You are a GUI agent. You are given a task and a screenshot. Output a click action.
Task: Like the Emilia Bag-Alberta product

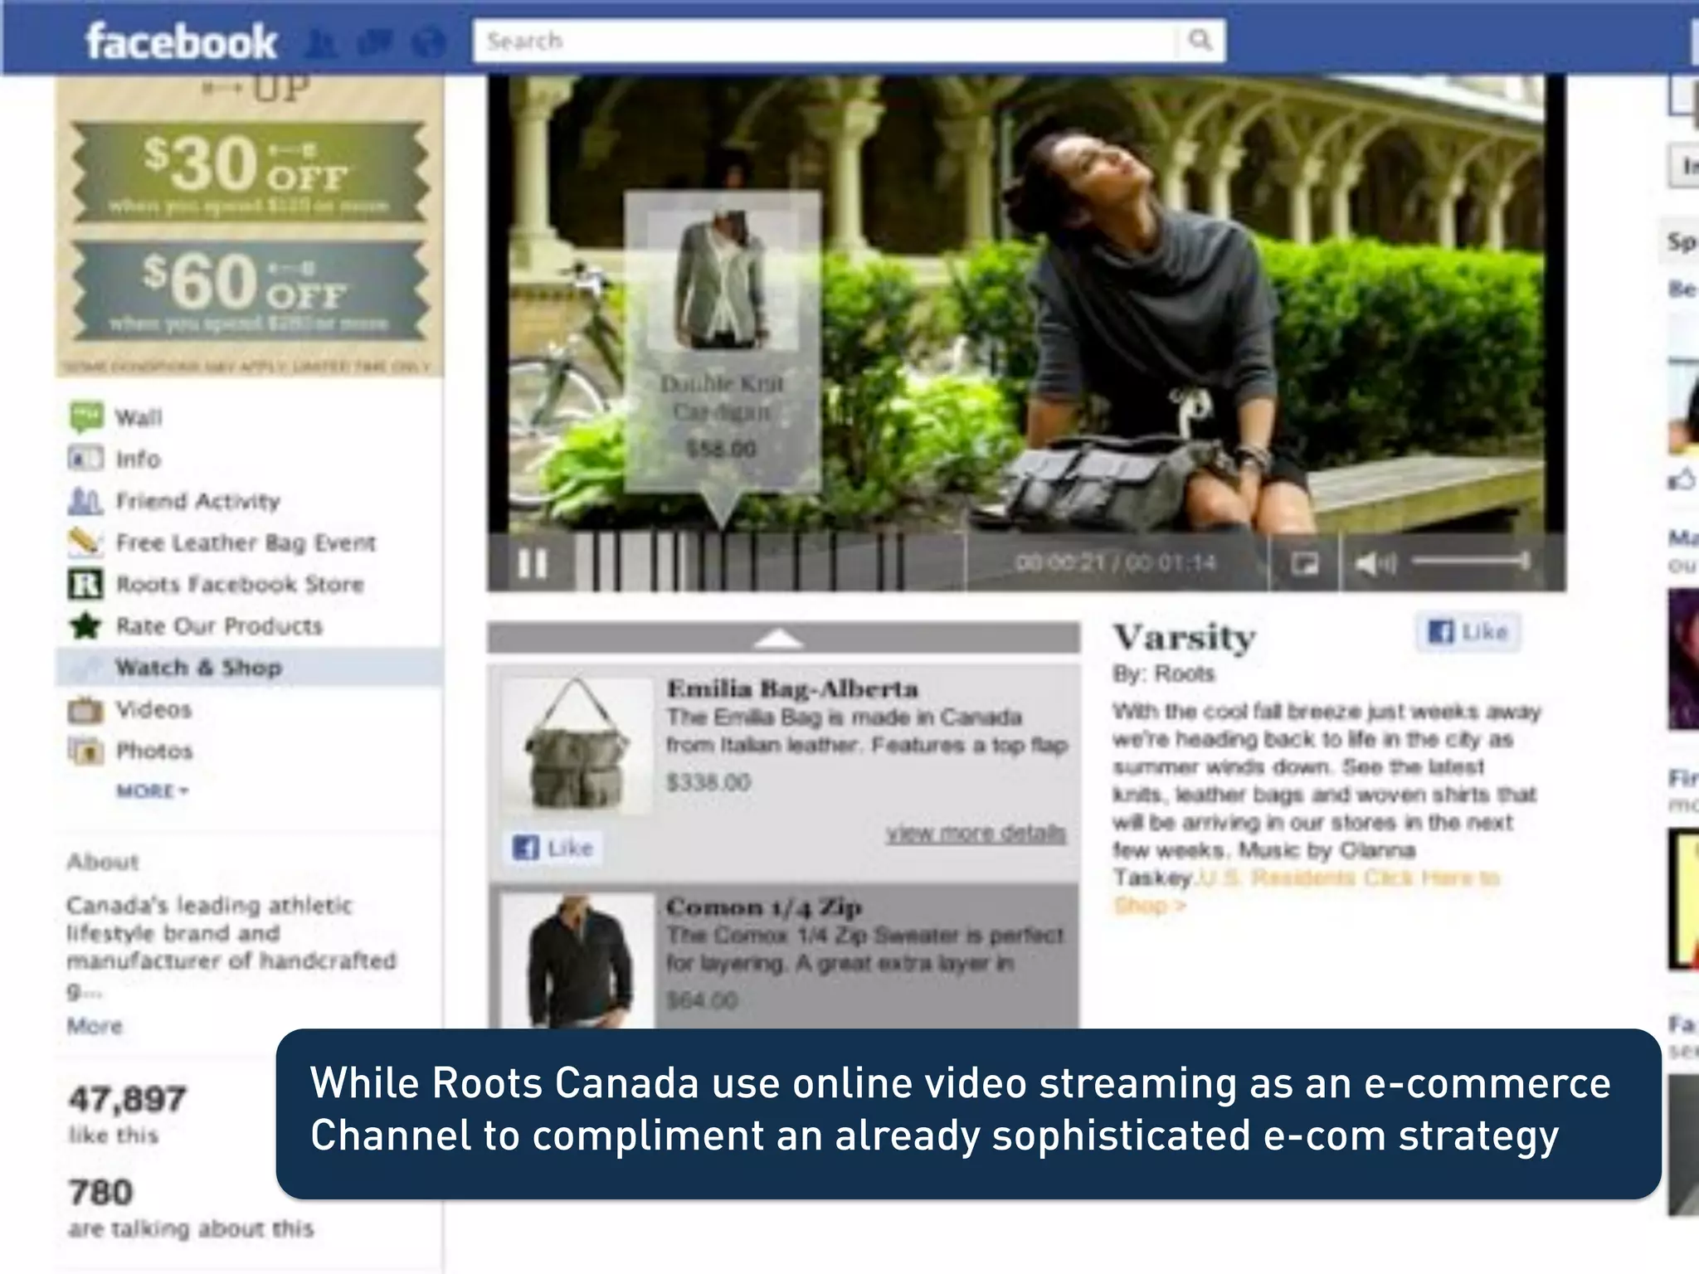click(x=553, y=848)
